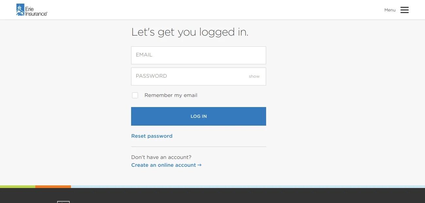
Task: Follow the Reset password link
Action: tap(152, 136)
